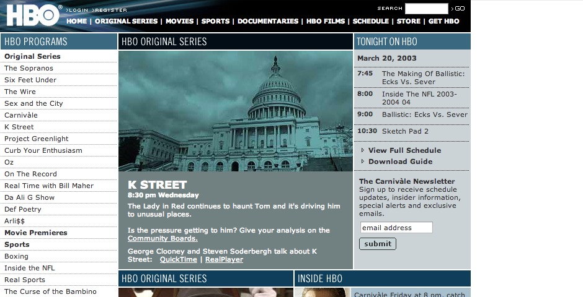Open Da Ali G Show link
The image size is (583, 297).
tap(29, 197)
